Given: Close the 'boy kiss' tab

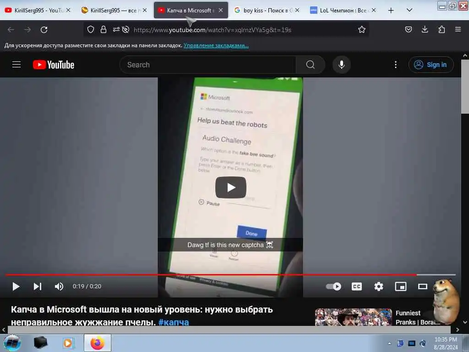Looking at the screenshot, I should click(297, 10).
